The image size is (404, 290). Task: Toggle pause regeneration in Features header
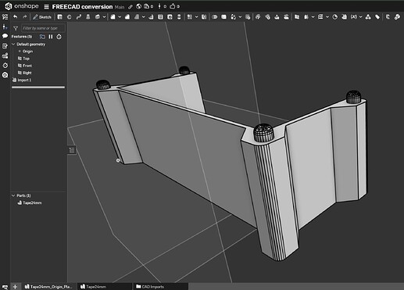[51, 37]
